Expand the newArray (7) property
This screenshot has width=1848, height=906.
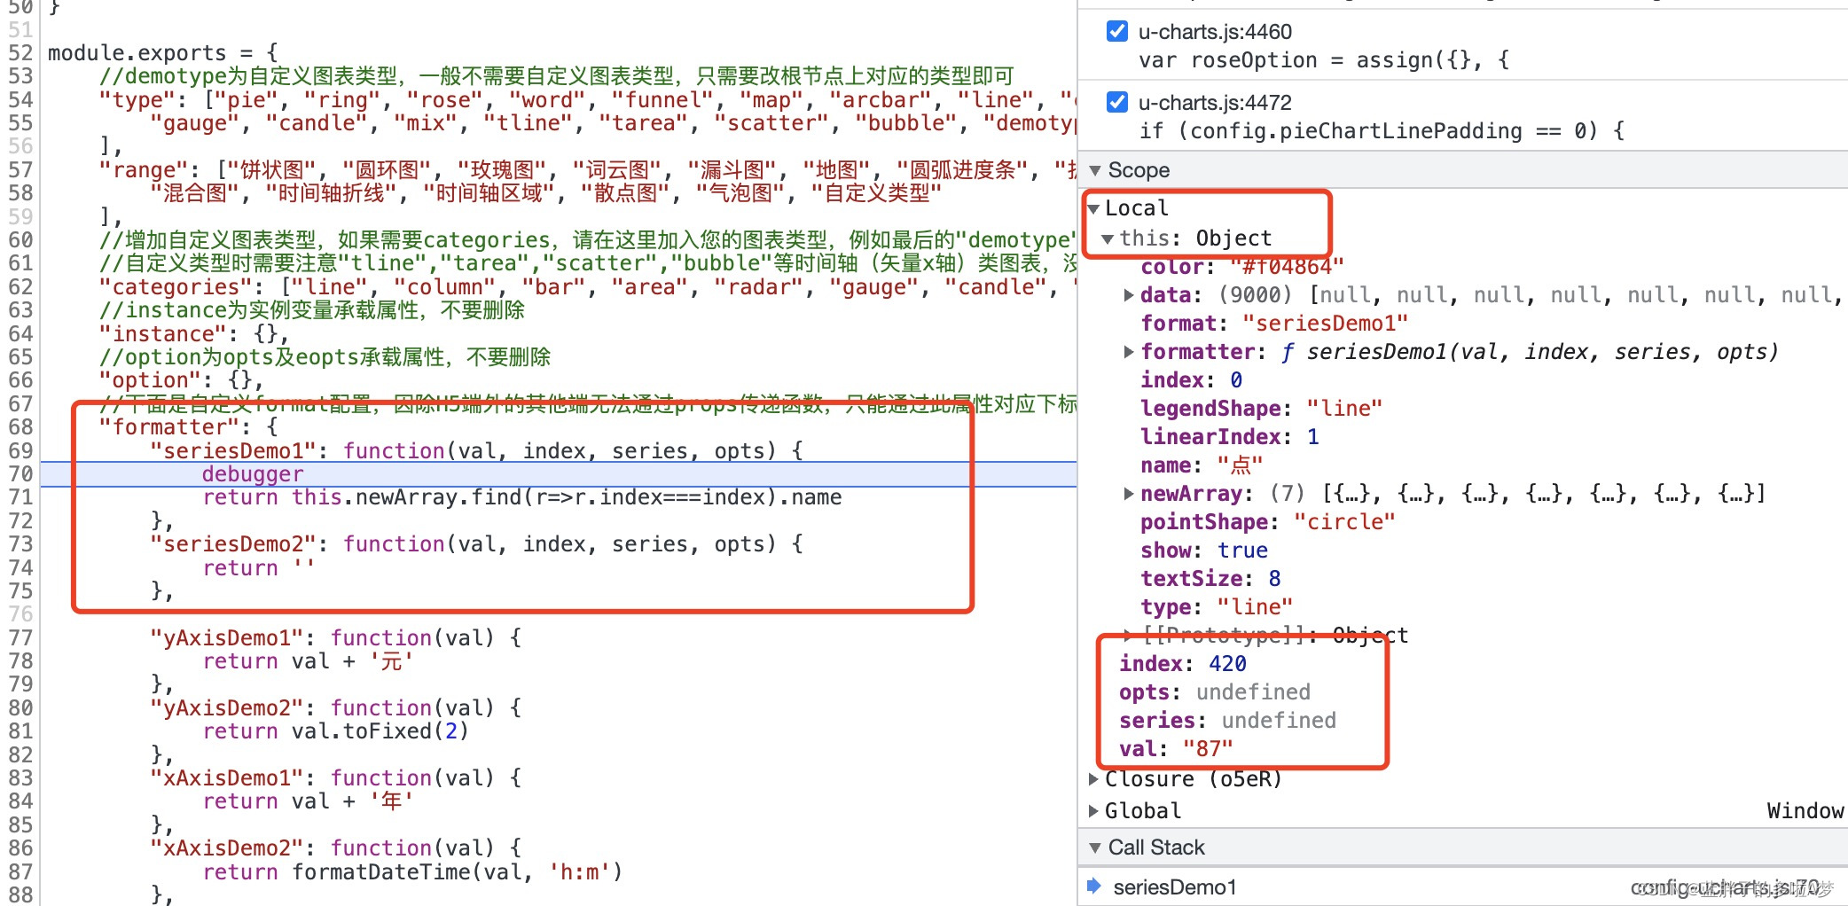(1128, 493)
